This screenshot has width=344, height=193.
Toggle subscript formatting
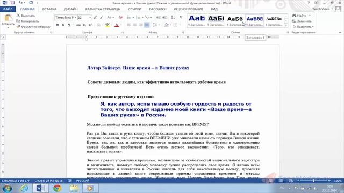[84, 25]
